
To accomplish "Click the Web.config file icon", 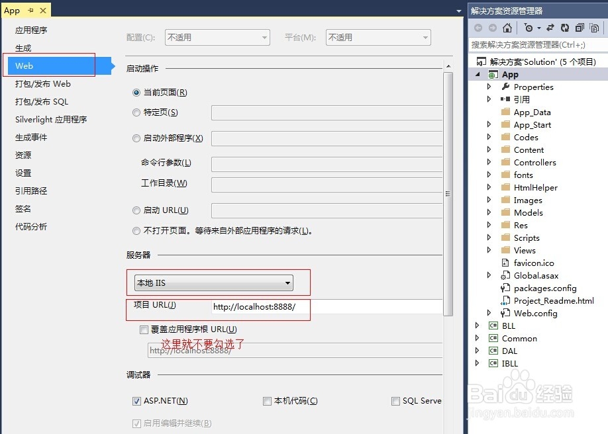I will [505, 313].
